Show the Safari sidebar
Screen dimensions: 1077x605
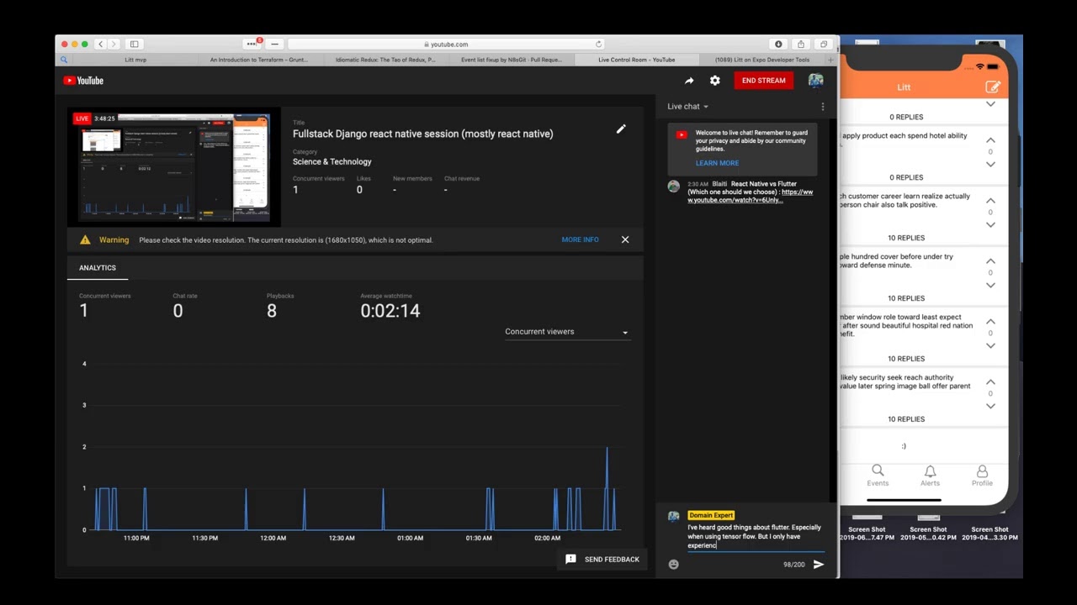tap(134, 45)
